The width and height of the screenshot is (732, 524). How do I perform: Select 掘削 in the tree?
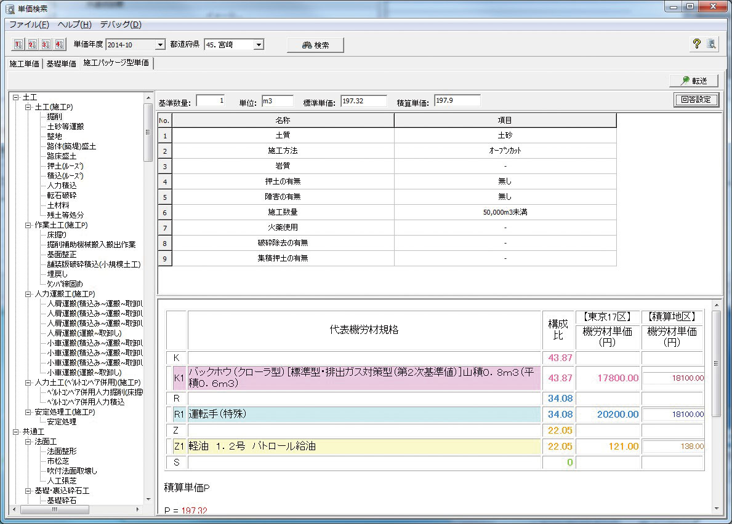(x=55, y=117)
